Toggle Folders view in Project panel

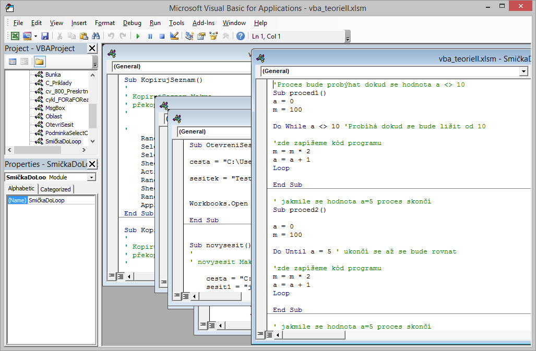(40, 62)
